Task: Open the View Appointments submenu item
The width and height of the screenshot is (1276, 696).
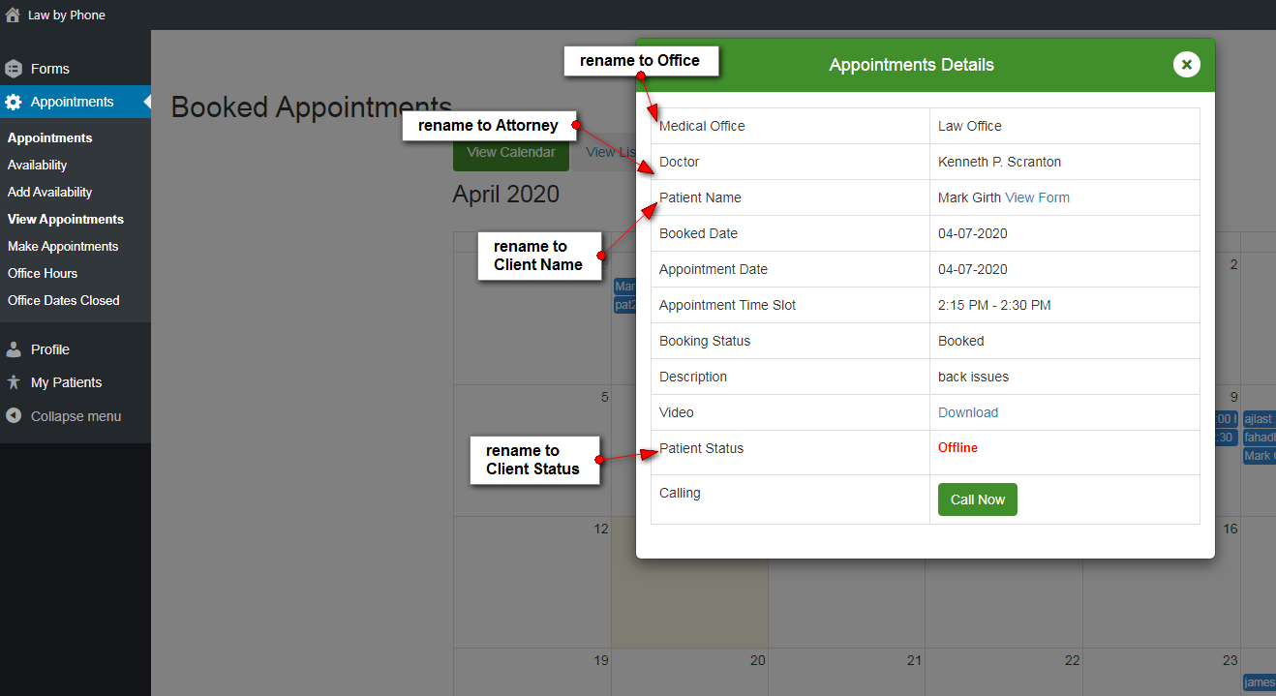Action: click(66, 219)
